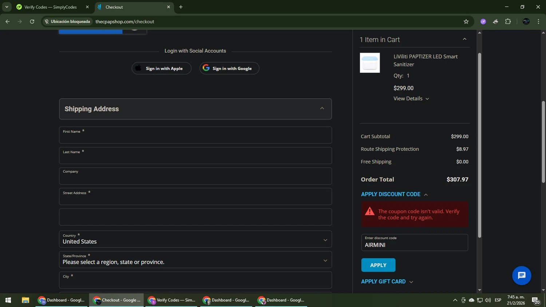Open the Extensions puzzle icon

pyautogui.click(x=508, y=21)
